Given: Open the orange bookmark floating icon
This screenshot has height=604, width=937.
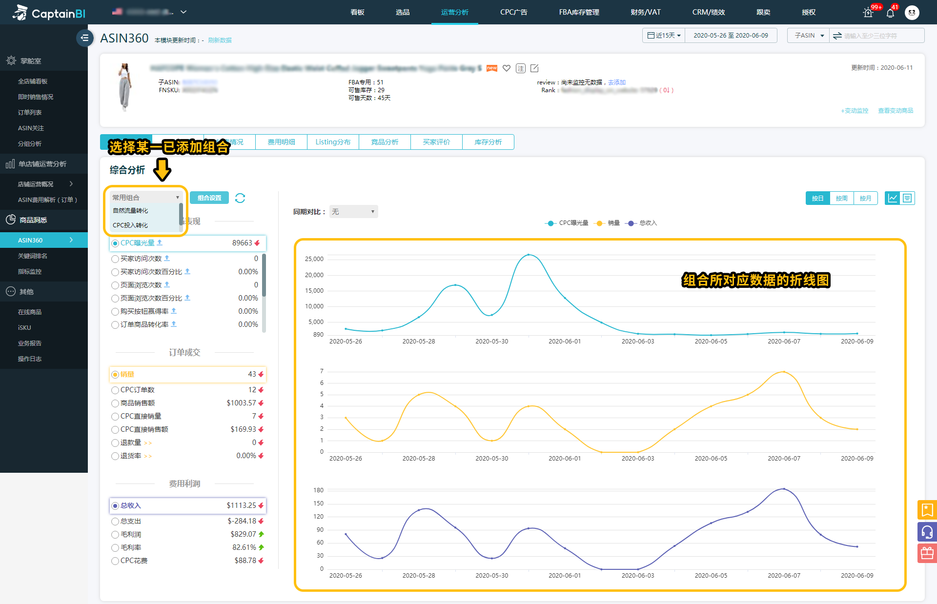Looking at the screenshot, I should coord(927,510).
